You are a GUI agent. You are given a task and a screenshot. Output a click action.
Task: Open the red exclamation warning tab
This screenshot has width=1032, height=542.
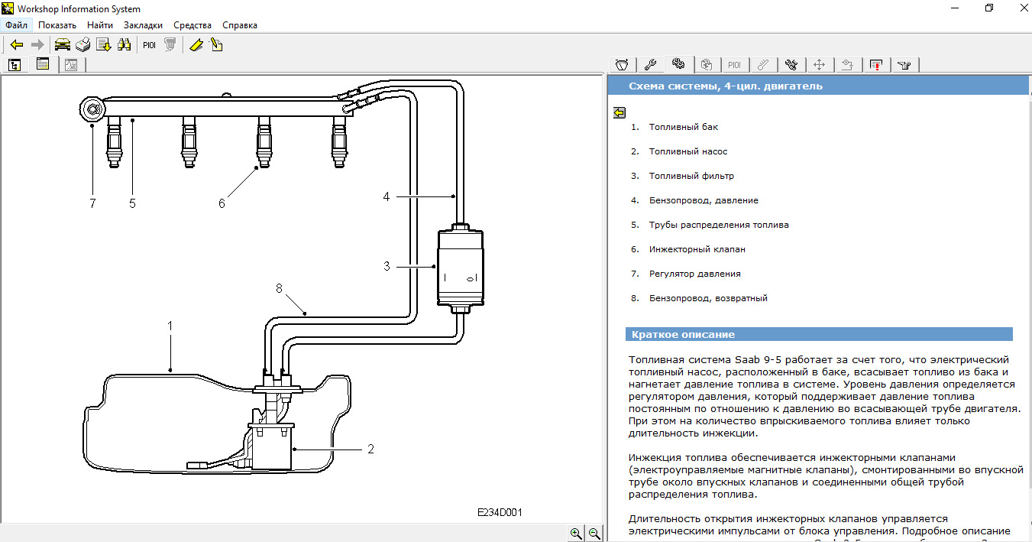[876, 65]
